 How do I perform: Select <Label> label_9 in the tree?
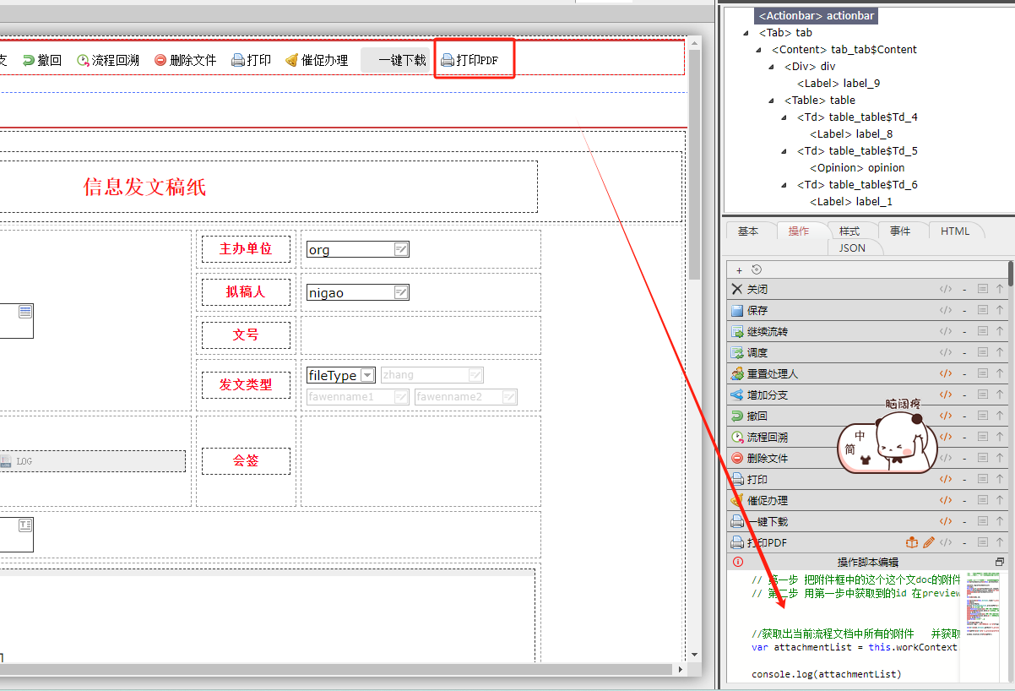click(x=839, y=83)
